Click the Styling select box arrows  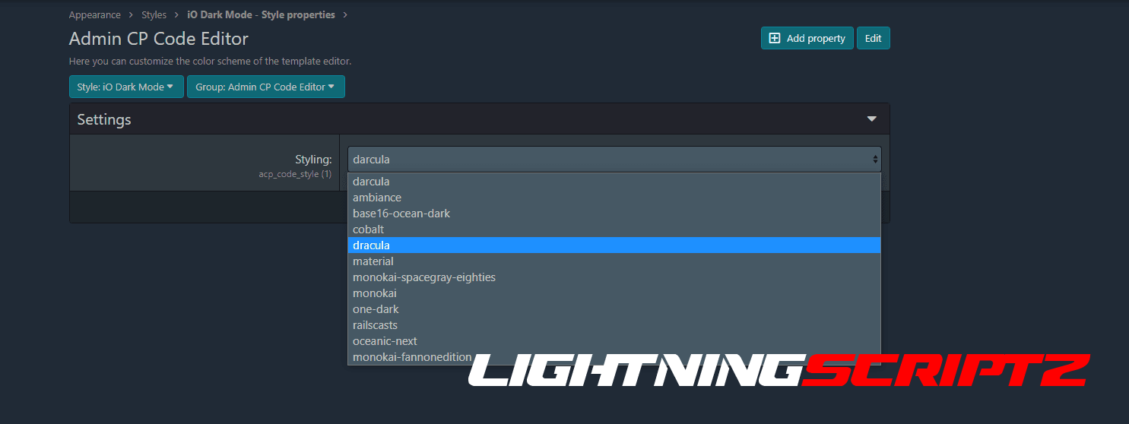coord(875,160)
